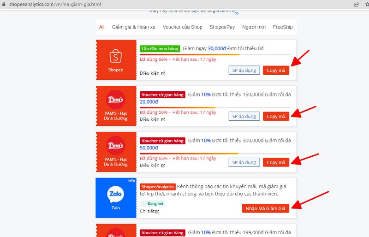Click SP áp dụng on the 300,000đ voucher
The image size is (369, 237).
pyautogui.click(x=244, y=162)
